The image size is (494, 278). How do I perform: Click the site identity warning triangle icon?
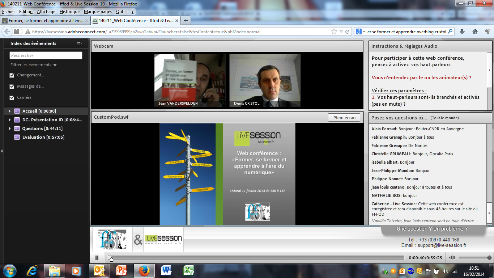[x=27, y=32]
